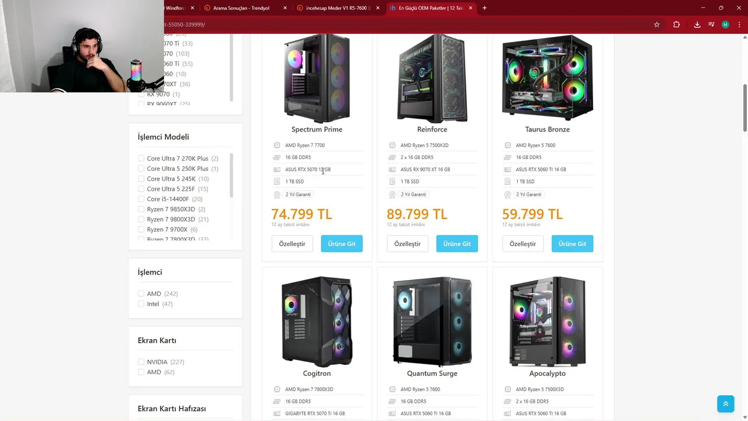Click the Taurus Bronze product title

(x=548, y=129)
